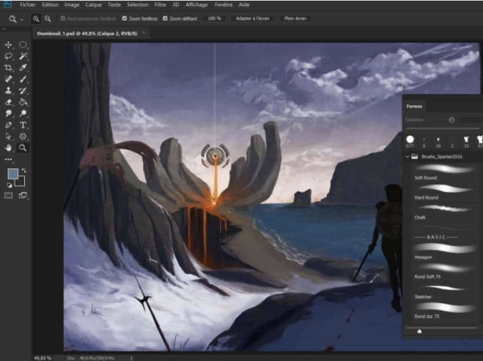
Task: Select the Magic Wand tool
Action: (x=22, y=56)
